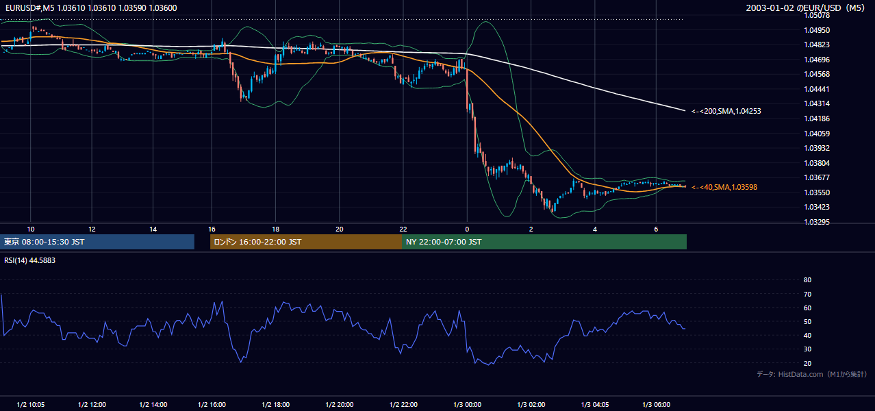The height and width of the screenshot is (411, 875).
Task: Select the 東京 08:00-15:30 JST session bar
Action: [x=97, y=242]
